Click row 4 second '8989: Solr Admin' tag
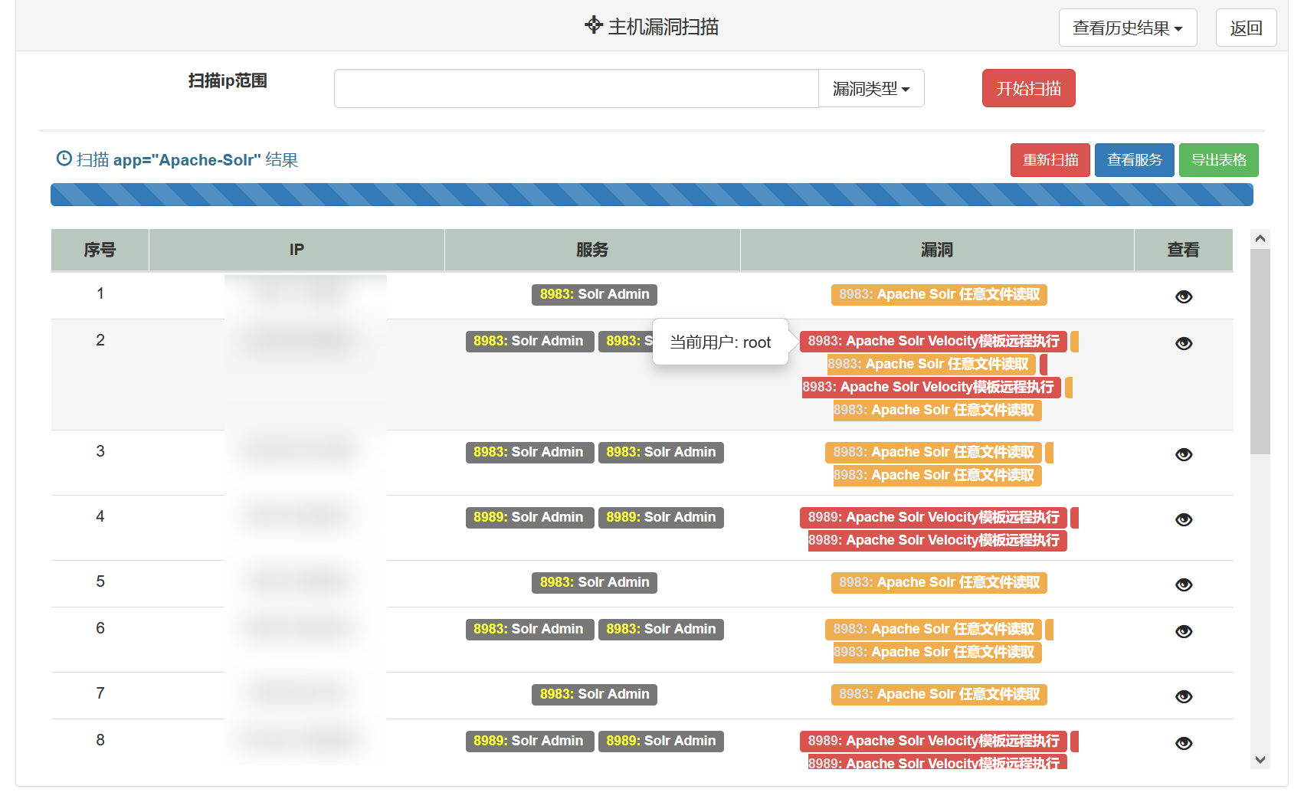The width and height of the screenshot is (1304, 812). coord(661,517)
